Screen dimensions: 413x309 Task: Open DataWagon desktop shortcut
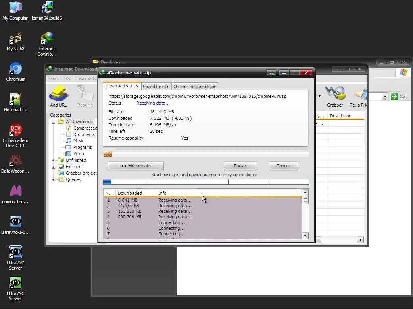pos(15,164)
